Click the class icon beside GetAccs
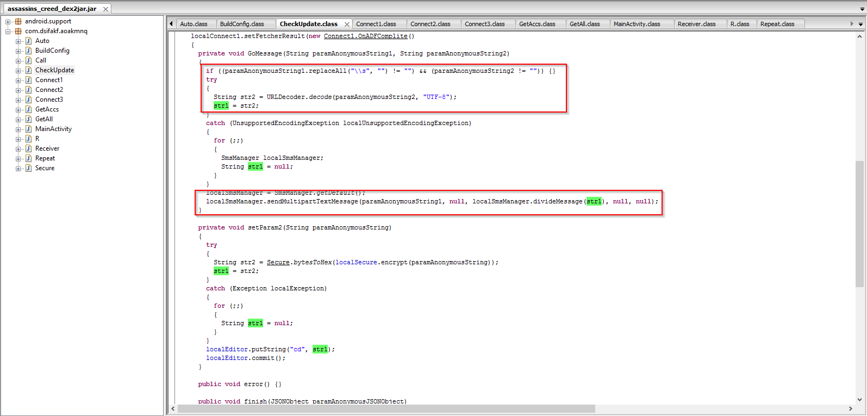 28,109
